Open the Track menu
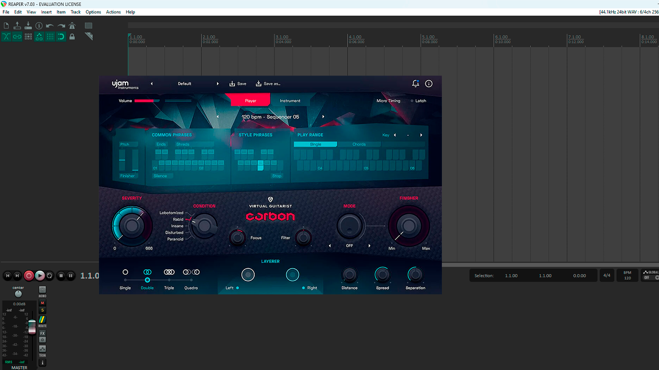659x370 pixels. pyautogui.click(x=76, y=12)
